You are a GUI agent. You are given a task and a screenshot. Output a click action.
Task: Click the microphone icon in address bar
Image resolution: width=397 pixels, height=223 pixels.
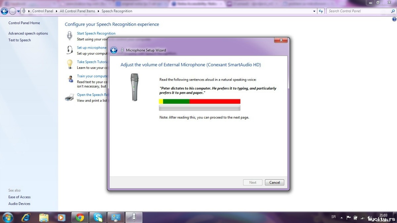(24, 11)
